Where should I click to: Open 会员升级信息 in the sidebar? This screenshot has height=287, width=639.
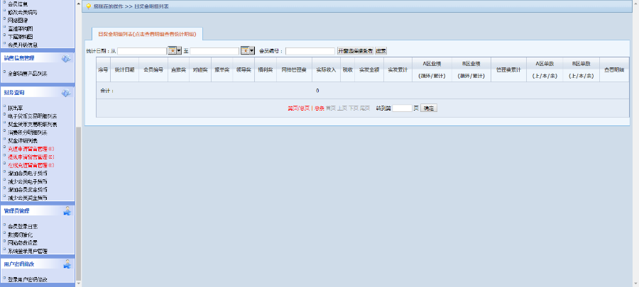click(x=23, y=45)
